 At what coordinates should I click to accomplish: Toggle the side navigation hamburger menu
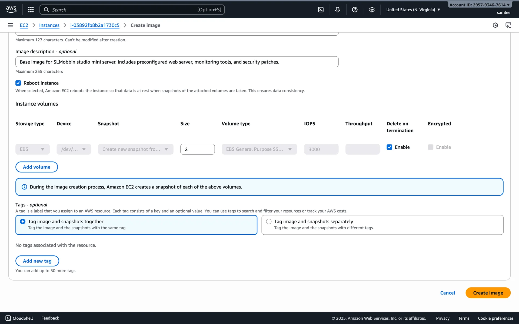click(x=11, y=25)
